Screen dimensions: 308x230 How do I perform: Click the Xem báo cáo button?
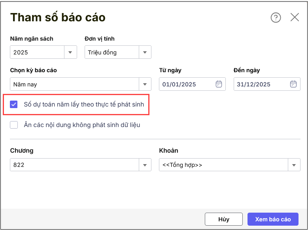point(273,219)
